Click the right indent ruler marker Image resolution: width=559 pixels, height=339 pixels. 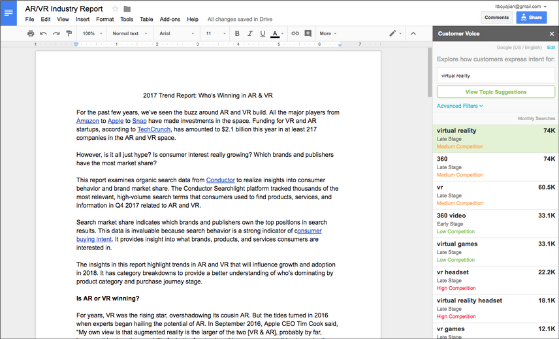pos(340,45)
